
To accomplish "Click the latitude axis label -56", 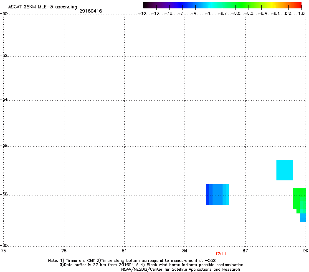I will coord(4,145).
